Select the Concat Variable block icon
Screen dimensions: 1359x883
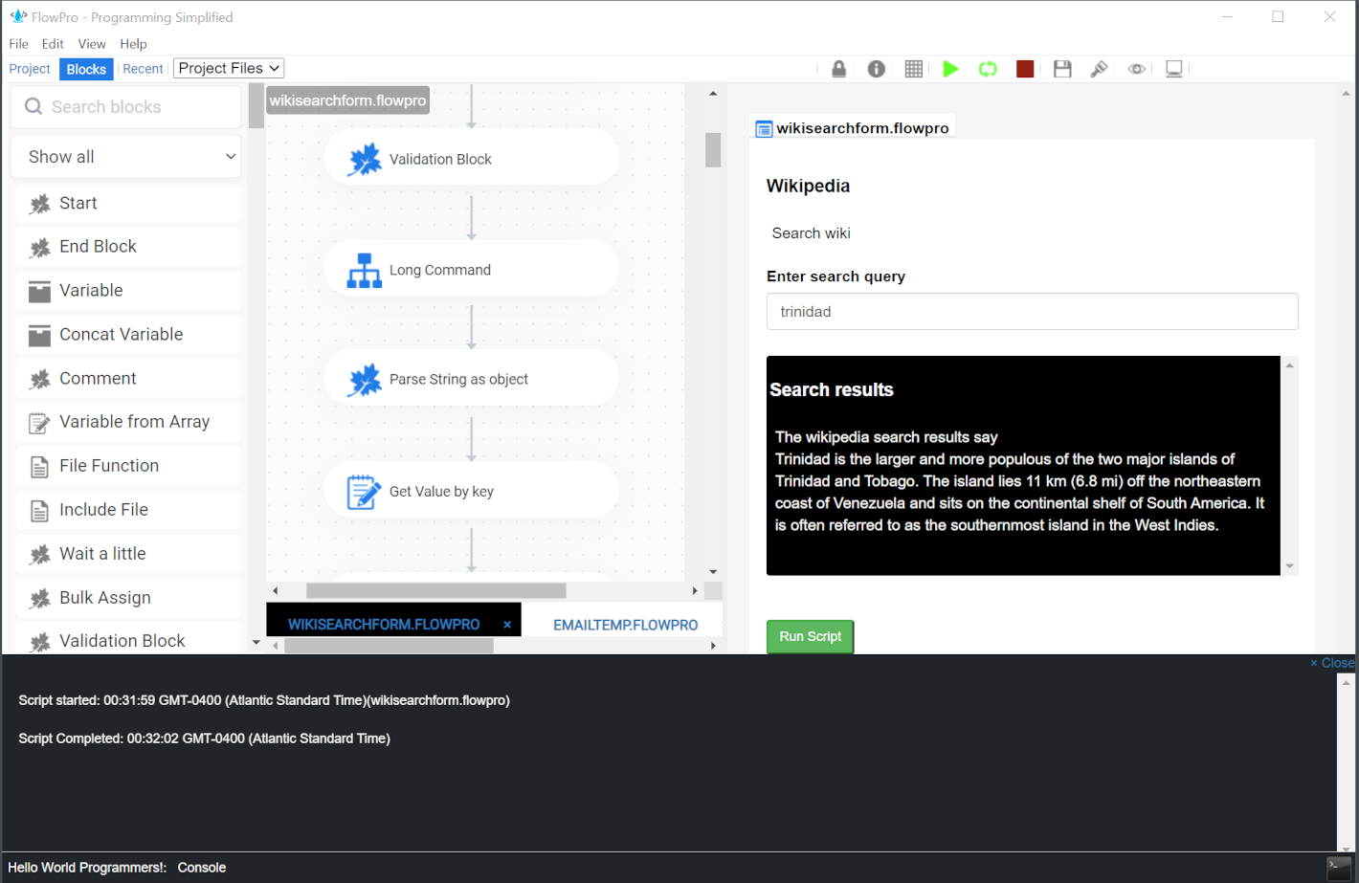tap(39, 335)
